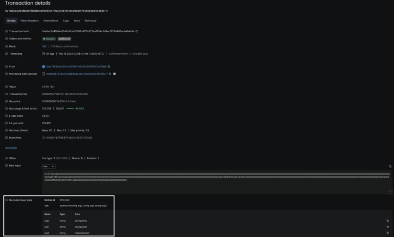Click the info icon next to Value
394x237 pixels.
point(6,86)
